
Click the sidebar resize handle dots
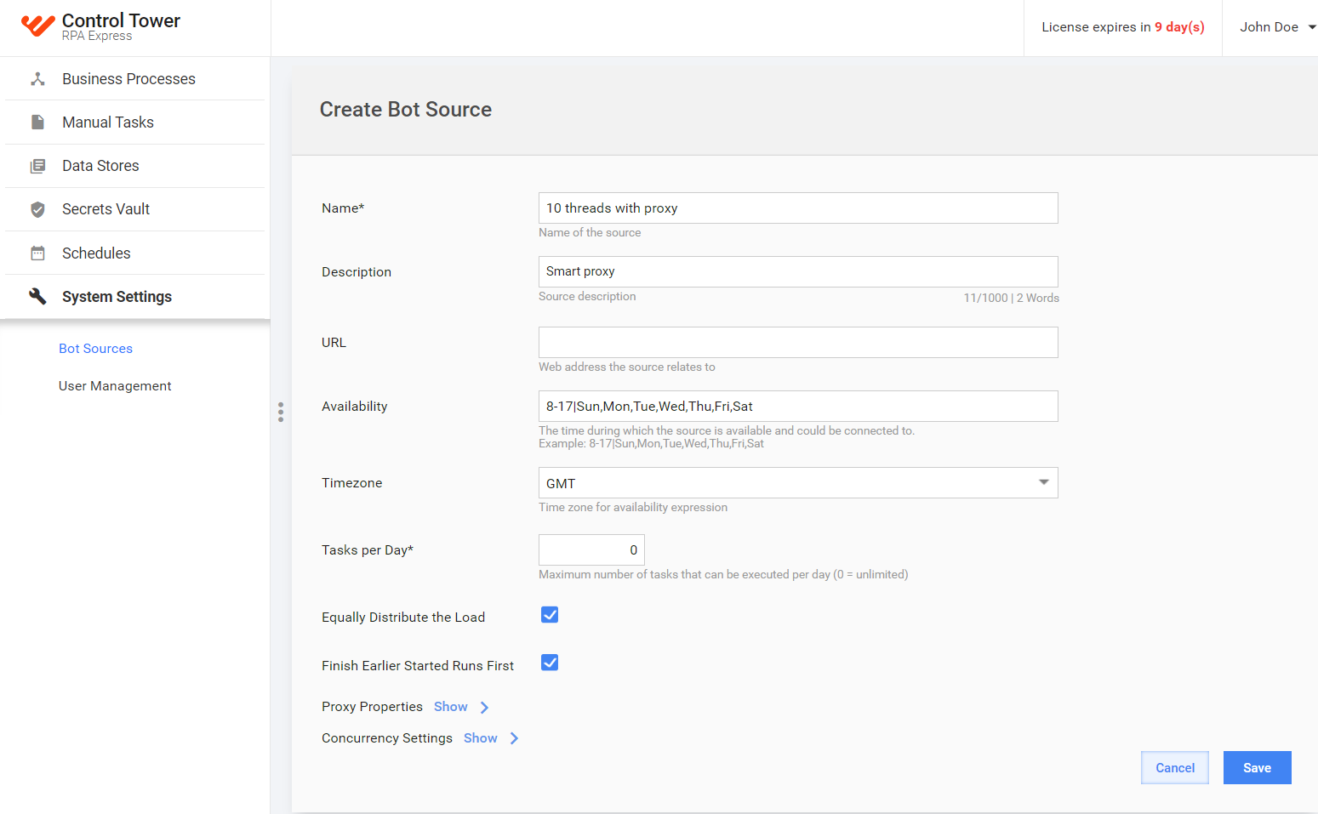coord(281,413)
